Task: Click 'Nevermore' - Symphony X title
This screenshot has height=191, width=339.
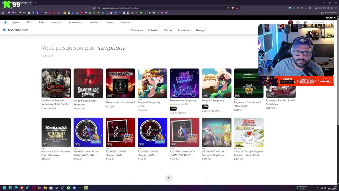Action: (120, 102)
